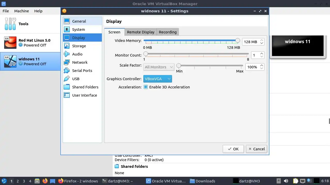Open the User Interface settings category
The image size is (330, 185).
click(x=82, y=95)
